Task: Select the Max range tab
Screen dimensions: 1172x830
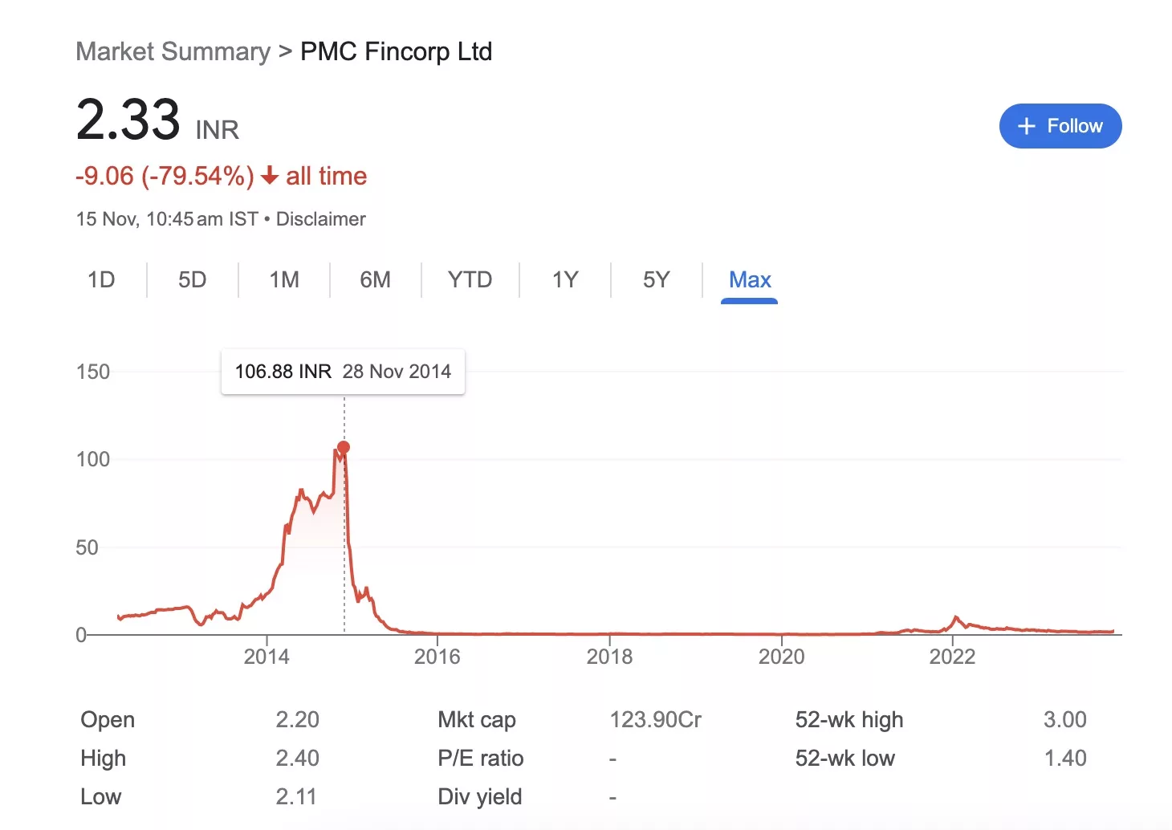Action: pos(750,279)
